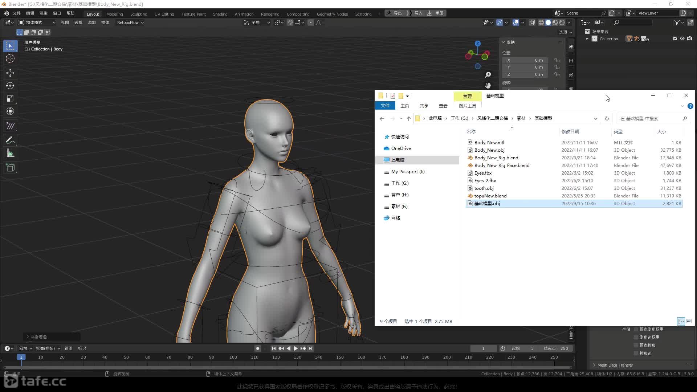Expand the Mesh Data Transfer panel

click(x=594, y=365)
